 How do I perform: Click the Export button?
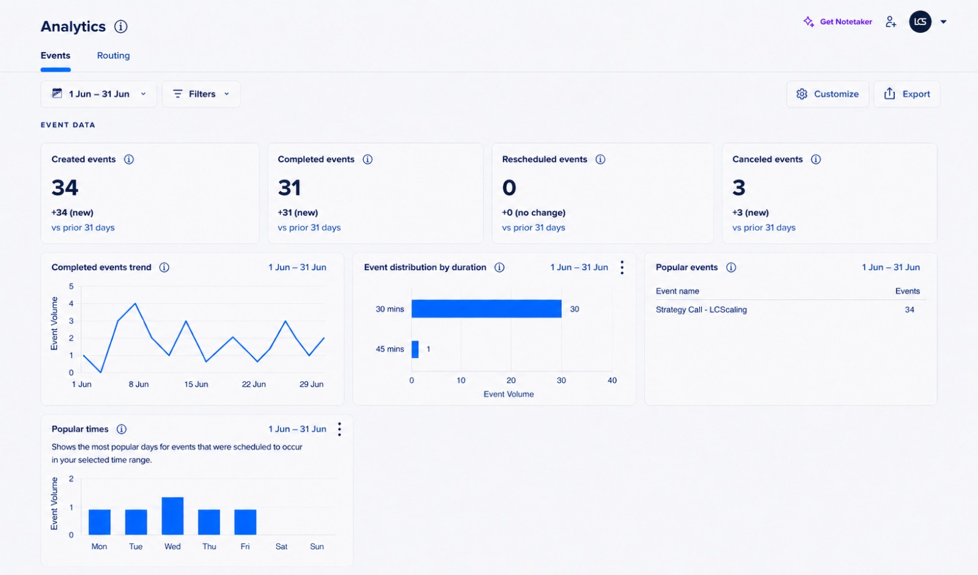point(907,94)
